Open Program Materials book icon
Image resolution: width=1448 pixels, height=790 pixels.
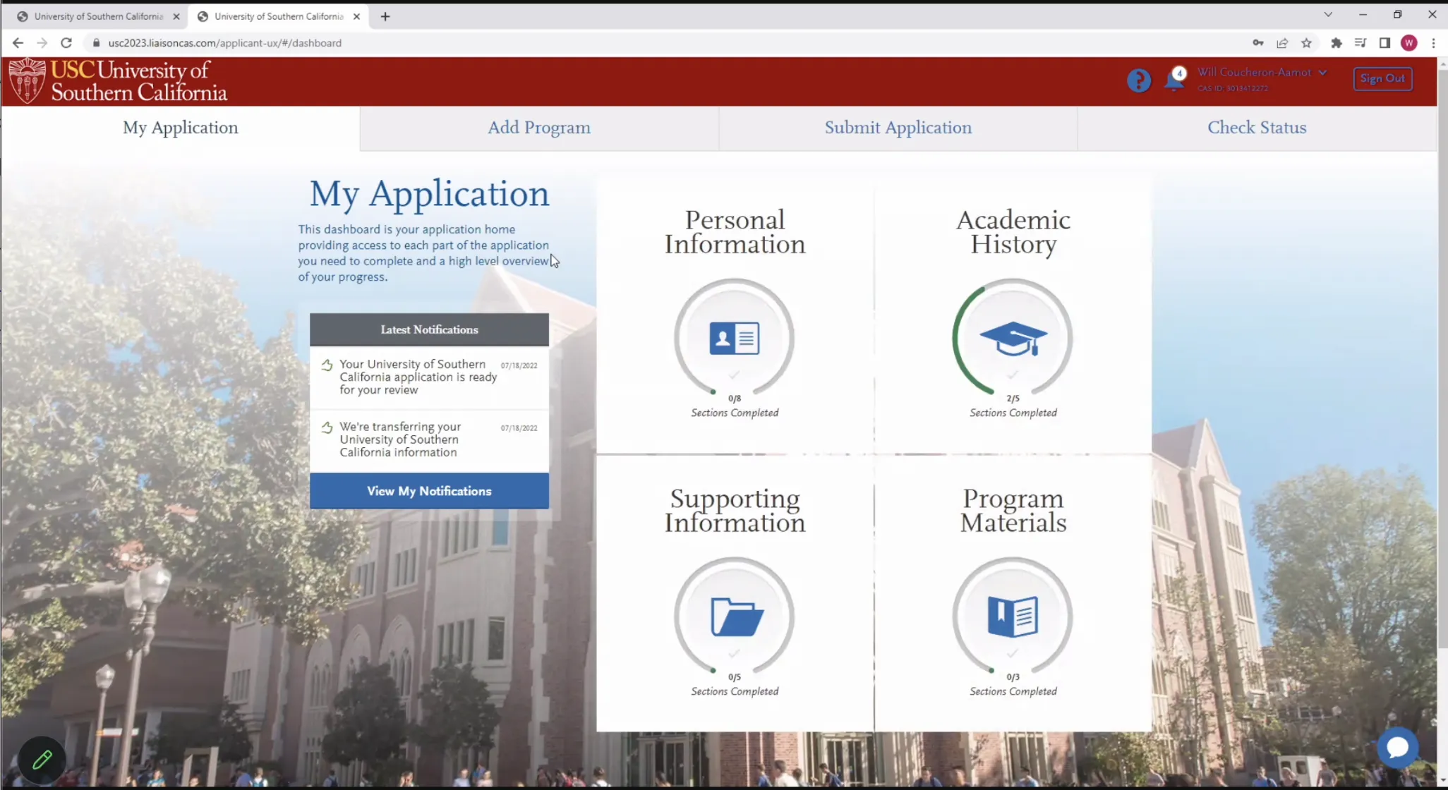coord(1013,617)
